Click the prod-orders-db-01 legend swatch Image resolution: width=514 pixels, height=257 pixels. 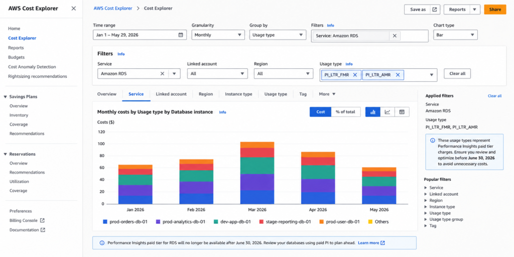click(x=105, y=222)
